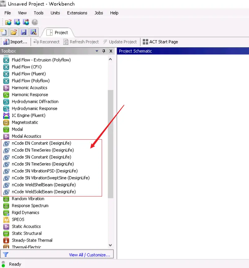The height and width of the screenshot is (268, 249).
Task: Open the Tools menu
Action: 38,13
